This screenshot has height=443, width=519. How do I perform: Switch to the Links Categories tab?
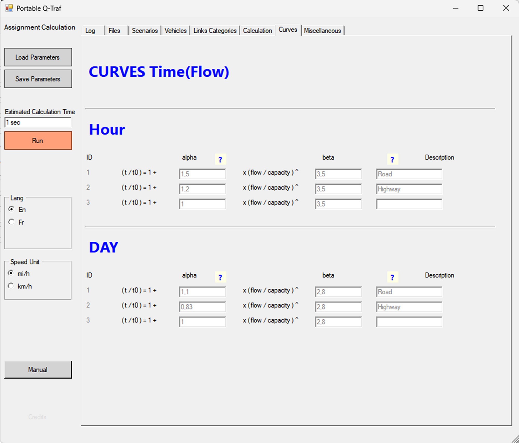point(215,30)
